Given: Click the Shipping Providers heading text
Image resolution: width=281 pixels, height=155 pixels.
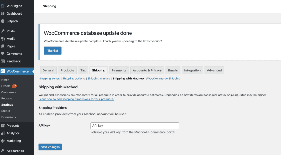Looking at the screenshot, I should pos(52,108).
